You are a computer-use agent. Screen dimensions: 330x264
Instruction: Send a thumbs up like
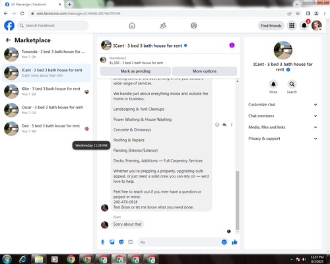pos(234,242)
